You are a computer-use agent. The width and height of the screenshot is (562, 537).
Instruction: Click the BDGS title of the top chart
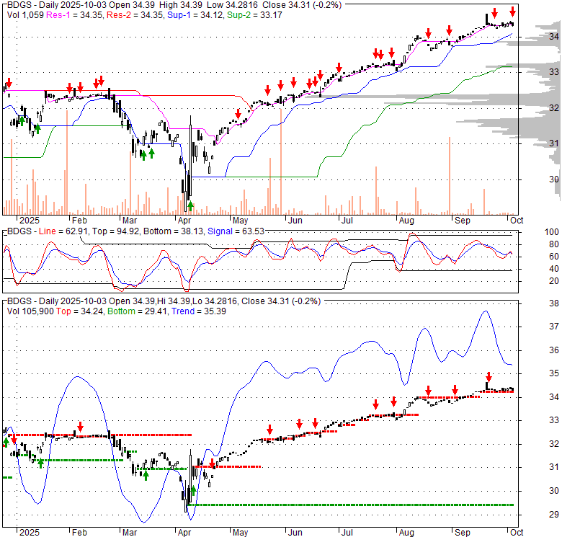tap(20, 4)
